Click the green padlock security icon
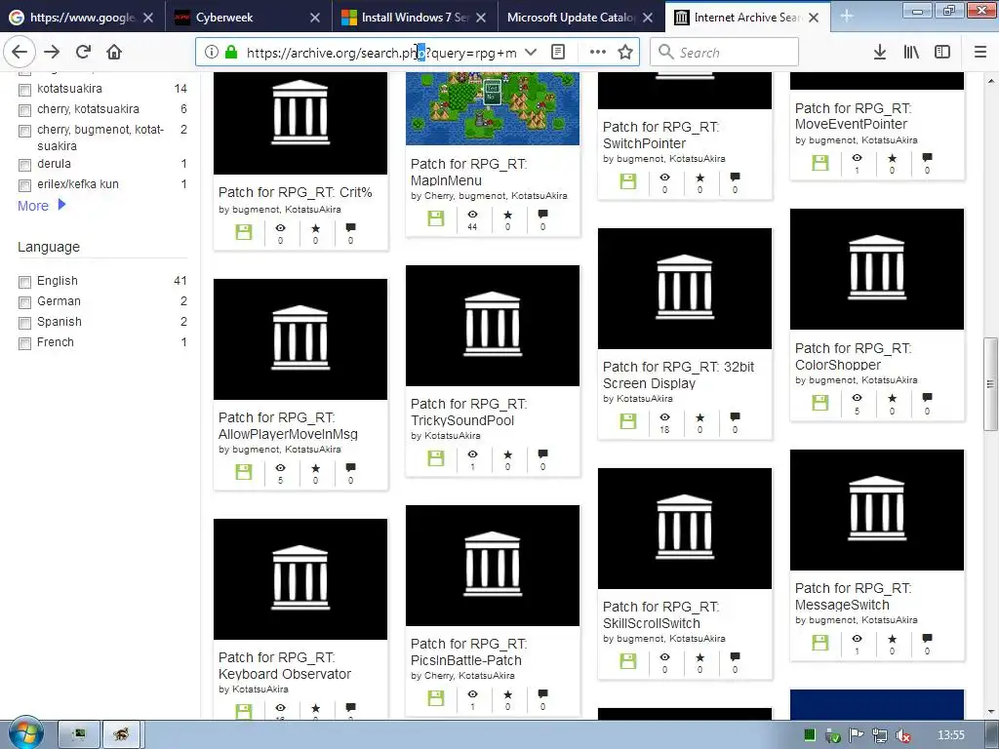 pos(231,53)
